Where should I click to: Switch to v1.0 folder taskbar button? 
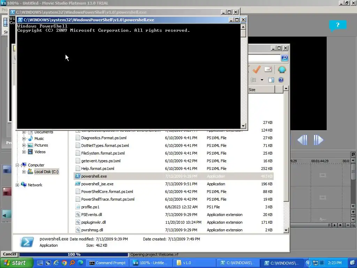pos(194,263)
